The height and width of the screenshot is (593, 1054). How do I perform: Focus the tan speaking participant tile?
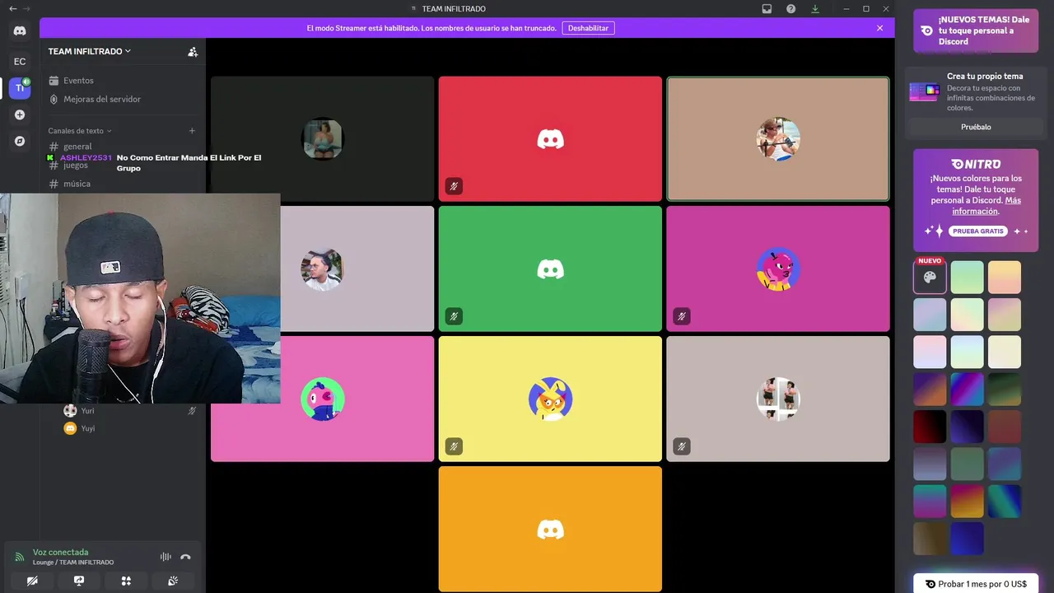(778, 139)
